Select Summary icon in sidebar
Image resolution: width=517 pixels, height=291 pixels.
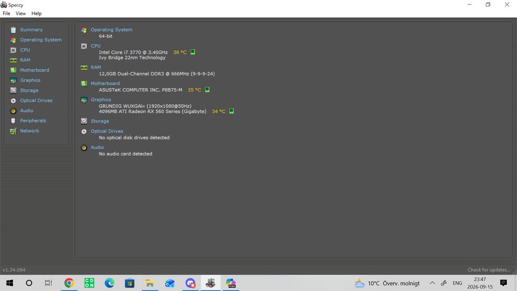tap(13, 30)
